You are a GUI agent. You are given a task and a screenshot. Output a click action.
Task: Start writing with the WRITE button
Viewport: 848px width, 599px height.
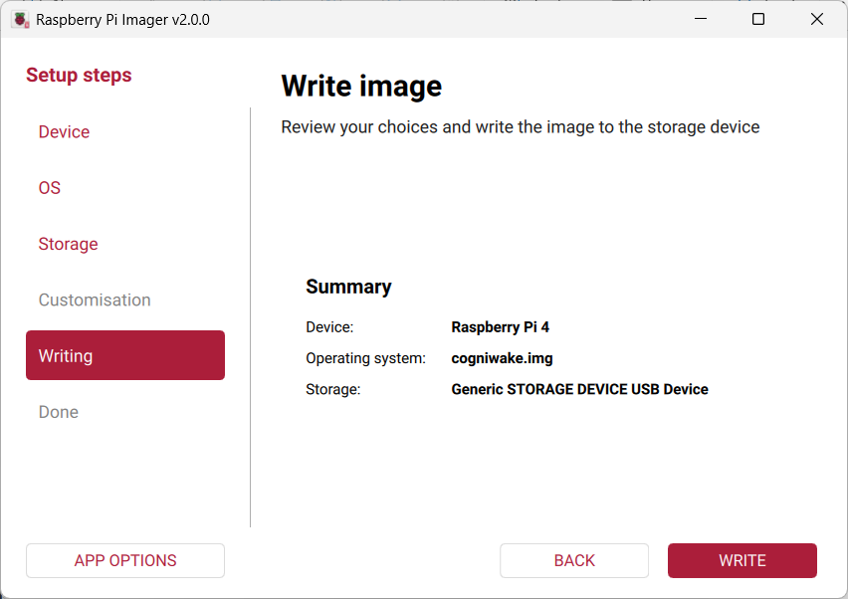[x=742, y=560]
